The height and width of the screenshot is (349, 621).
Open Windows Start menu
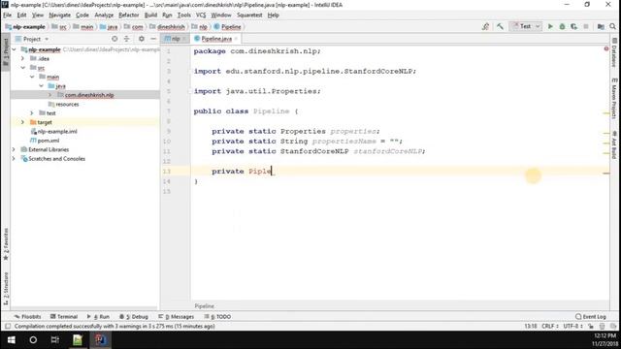tap(11, 340)
